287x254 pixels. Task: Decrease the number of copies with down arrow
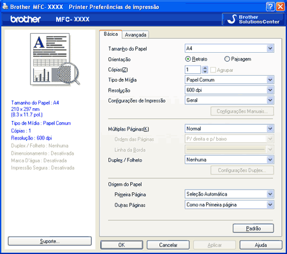205,71
